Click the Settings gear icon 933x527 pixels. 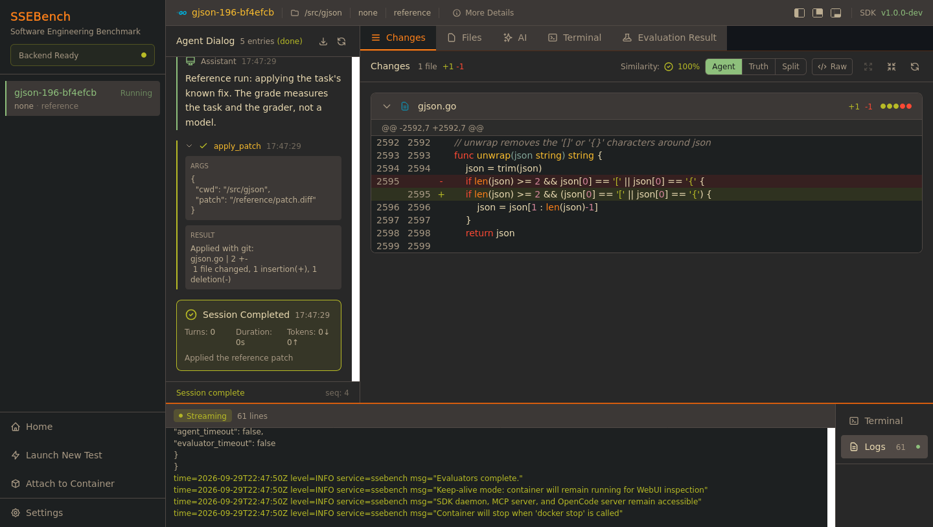click(16, 513)
